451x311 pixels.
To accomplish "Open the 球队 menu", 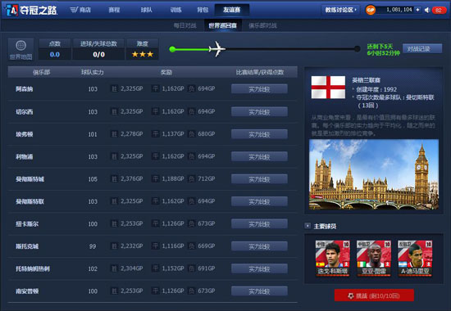I will (147, 10).
